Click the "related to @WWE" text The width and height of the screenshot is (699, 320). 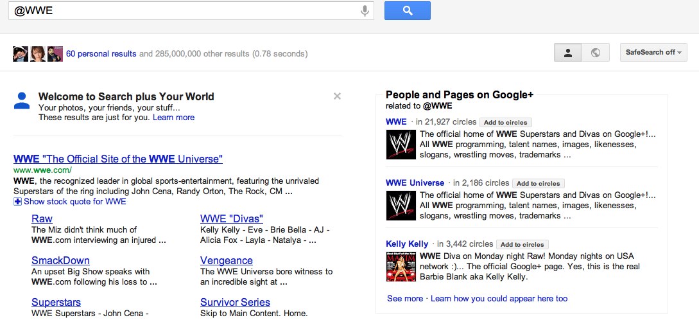[x=419, y=106]
